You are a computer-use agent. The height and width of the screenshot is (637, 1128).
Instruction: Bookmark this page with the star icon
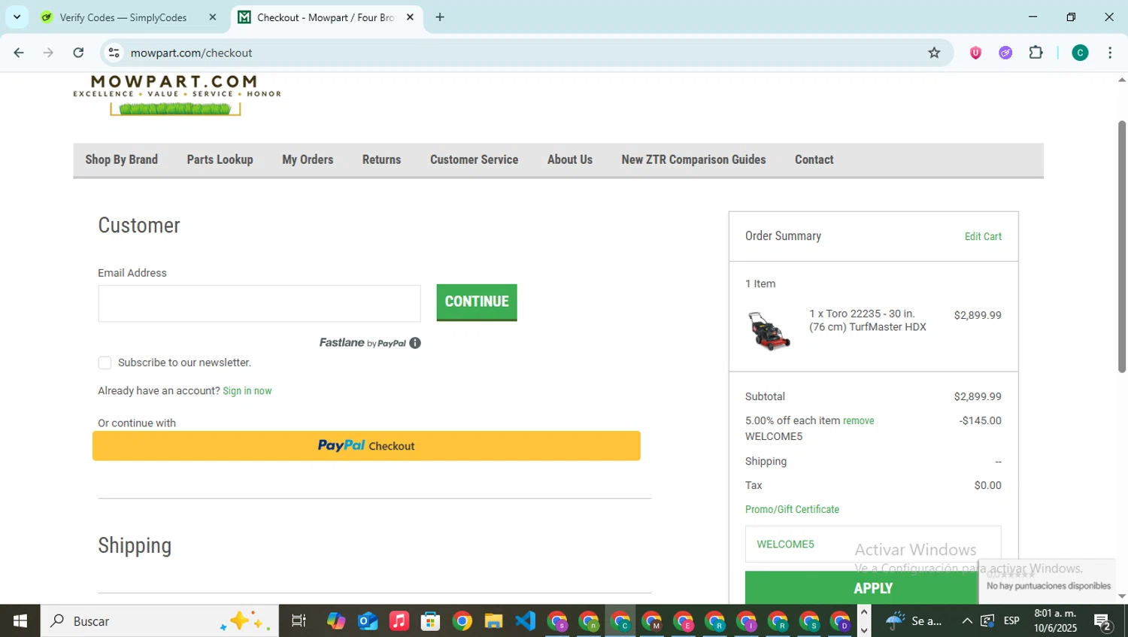(934, 53)
